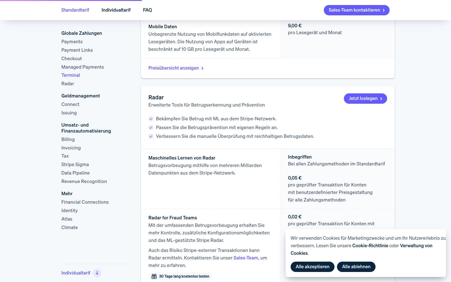Click the gift icon for 30-day trial

click(154, 276)
